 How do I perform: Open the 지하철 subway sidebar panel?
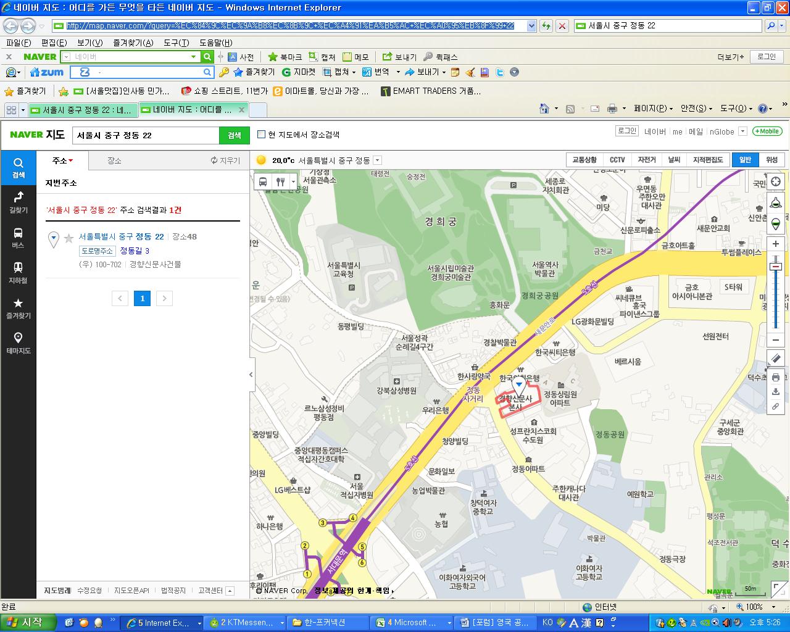pyautogui.click(x=18, y=272)
